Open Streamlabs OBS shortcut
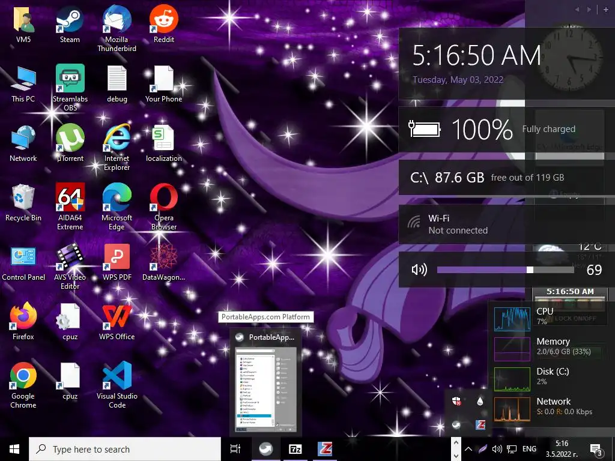615x461 pixels. (70, 88)
